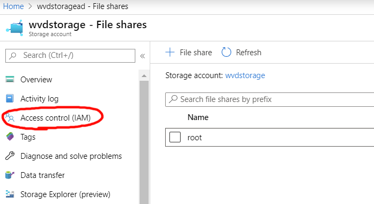Open the Overview icon in sidebar
This screenshot has height=204, width=374.
coord(10,79)
